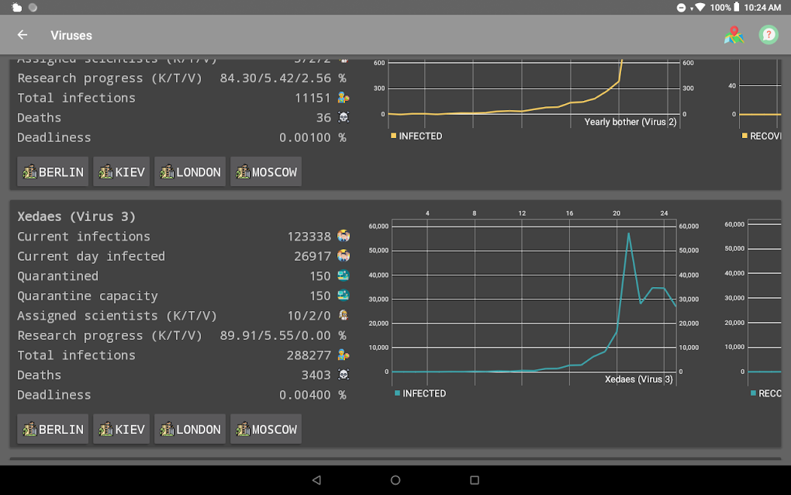Select Xedaes research progress 89.91/5.55/0.00
791x495 pixels.
coord(275,335)
